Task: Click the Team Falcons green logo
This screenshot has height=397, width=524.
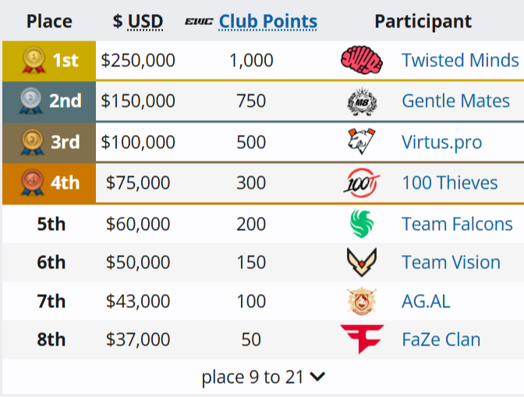Action: click(362, 224)
